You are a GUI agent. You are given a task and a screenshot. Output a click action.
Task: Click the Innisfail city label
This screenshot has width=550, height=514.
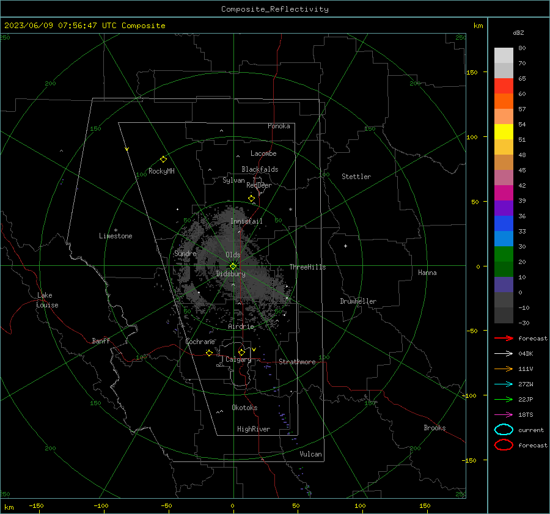point(246,221)
